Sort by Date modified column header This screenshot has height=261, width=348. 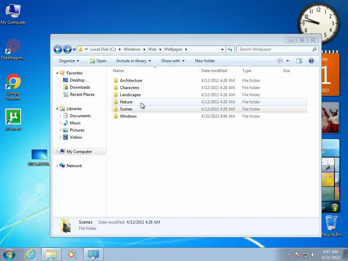[x=214, y=71]
